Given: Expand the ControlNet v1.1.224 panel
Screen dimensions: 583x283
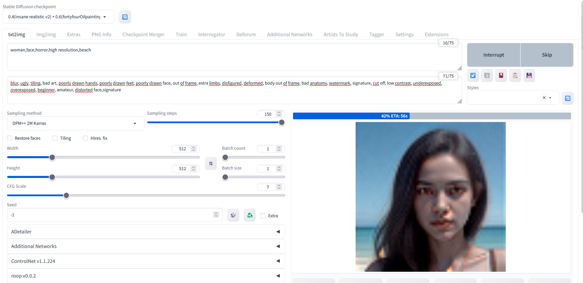Looking at the screenshot, I should [146, 261].
